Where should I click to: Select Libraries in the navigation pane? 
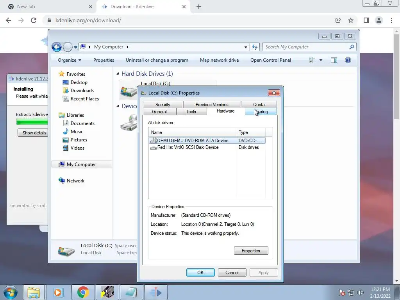tap(75, 115)
